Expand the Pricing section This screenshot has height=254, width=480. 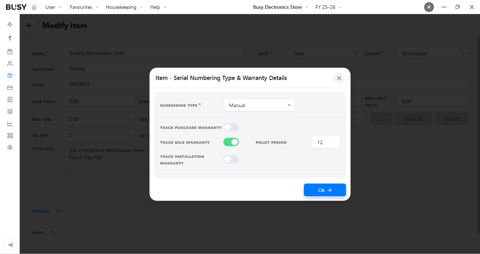pos(46,211)
